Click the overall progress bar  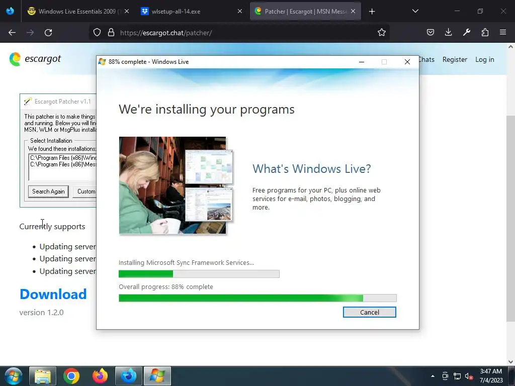pyautogui.click(x=257, y=298)
